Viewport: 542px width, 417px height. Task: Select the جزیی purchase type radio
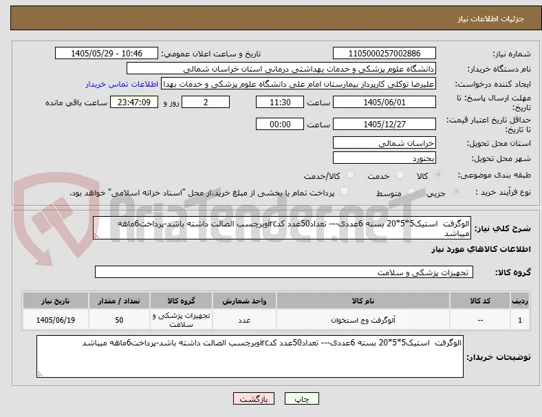(x=456, y=192)
